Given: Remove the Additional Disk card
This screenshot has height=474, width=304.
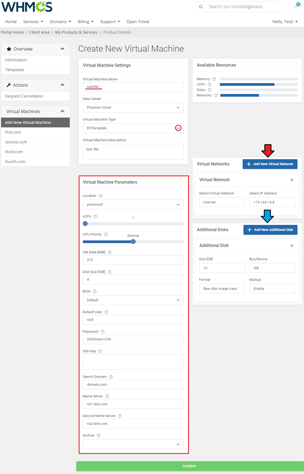Looking at the screenshot, I should tap(292, 246).
